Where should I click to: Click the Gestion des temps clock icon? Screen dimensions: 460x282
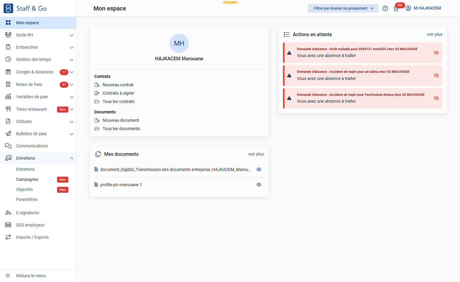click(8, 59)
